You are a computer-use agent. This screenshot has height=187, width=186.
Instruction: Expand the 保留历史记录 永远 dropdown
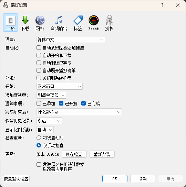coord(49,121)
